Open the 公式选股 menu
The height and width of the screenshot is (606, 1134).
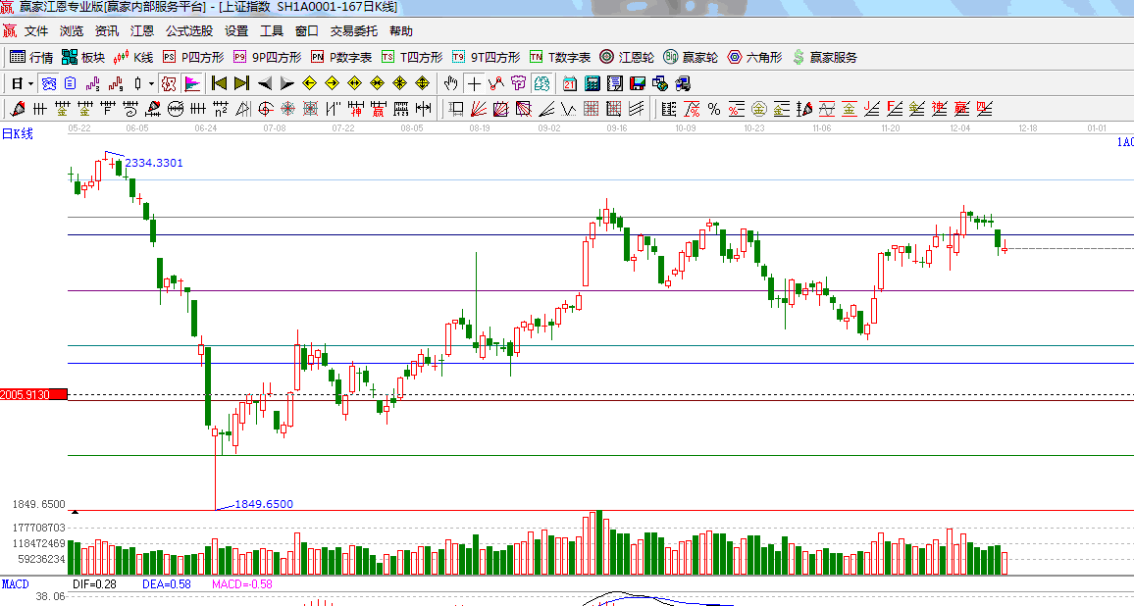(x=188, y=31)
